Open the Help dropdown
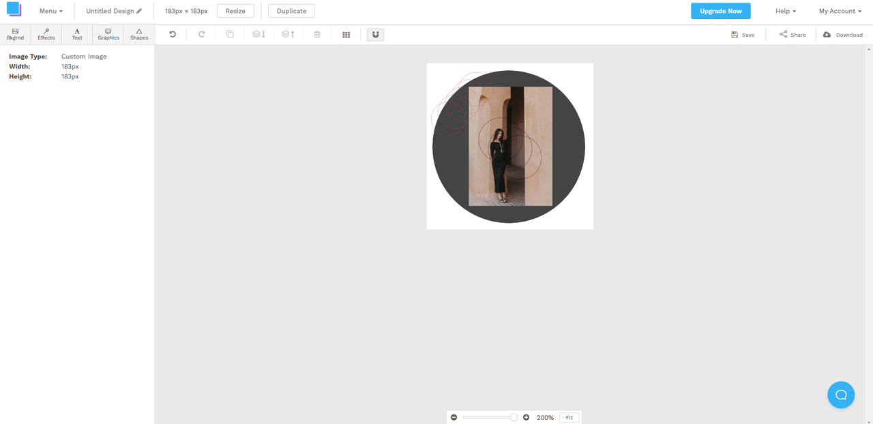Viewport: 873px width, 424px height. pyautogui.click(x=786, y=12)
